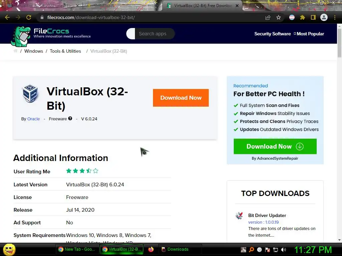Open the Extensions puzzle piece menu
This screenshot has height=256, width=342.
tap(303, 17)
